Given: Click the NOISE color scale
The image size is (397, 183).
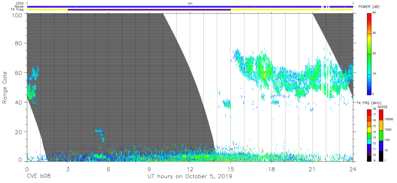Looking at the screenshot, I should [x=381, y=135].
